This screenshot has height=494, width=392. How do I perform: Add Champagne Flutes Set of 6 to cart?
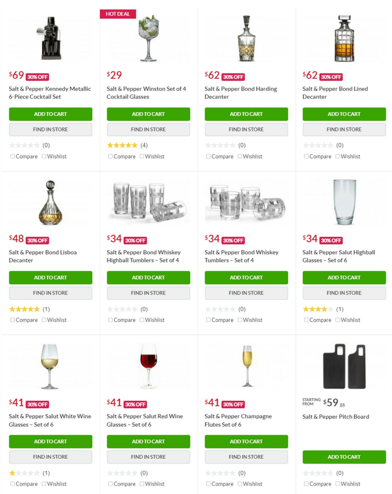(246, 441)
